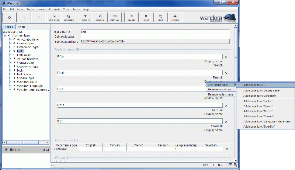Collapse the Schema type tree node

point(5,35)
